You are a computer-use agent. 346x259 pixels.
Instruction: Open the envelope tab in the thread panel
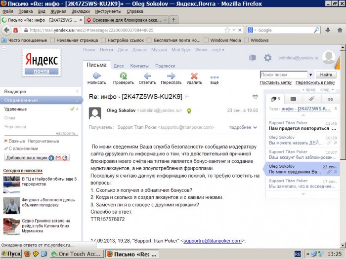coord(293,99)
